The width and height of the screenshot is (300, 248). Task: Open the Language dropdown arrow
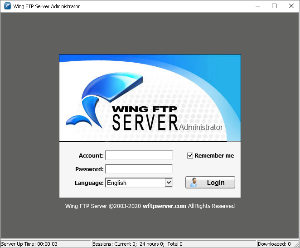coord(169,183)
